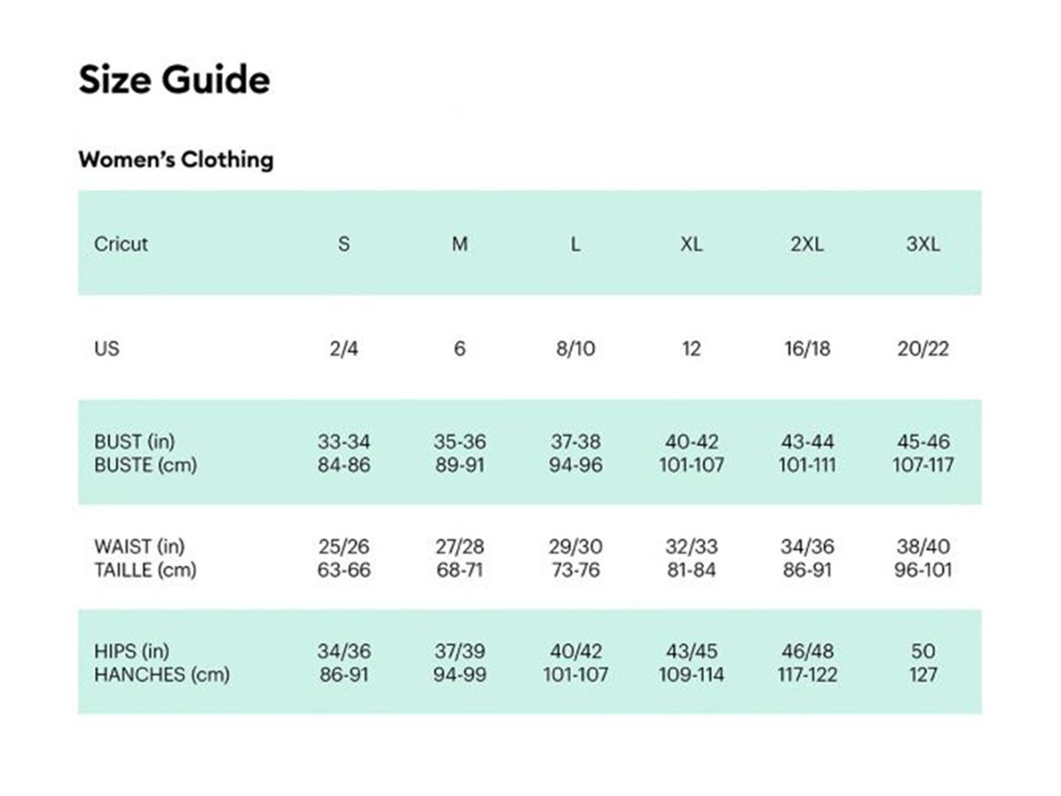Click the 3XL hips value 50
The width and height of the screenshot is (1061, 796).
click(x=923, y=652)
